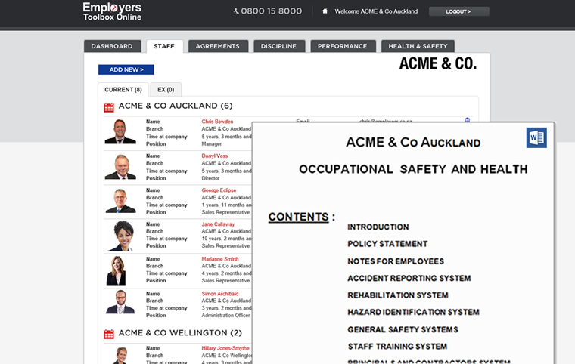Viewport: 575px width, 364px height.
Task: Open Darryl Voss's staff profile link
Action: [x=215, y=156]
